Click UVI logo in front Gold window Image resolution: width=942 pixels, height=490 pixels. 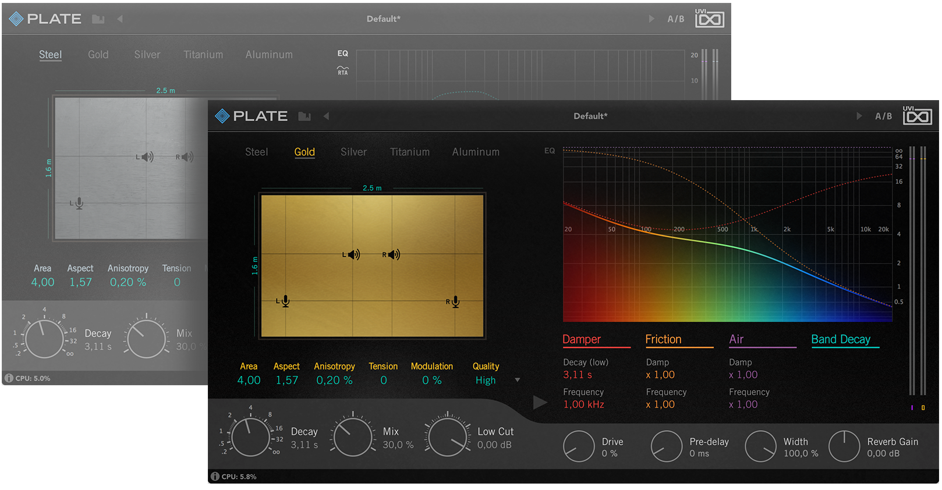[x=917, y=116]
